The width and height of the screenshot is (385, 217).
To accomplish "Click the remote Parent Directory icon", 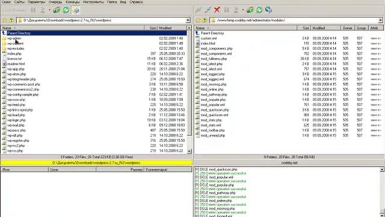I will pos(197,33).
